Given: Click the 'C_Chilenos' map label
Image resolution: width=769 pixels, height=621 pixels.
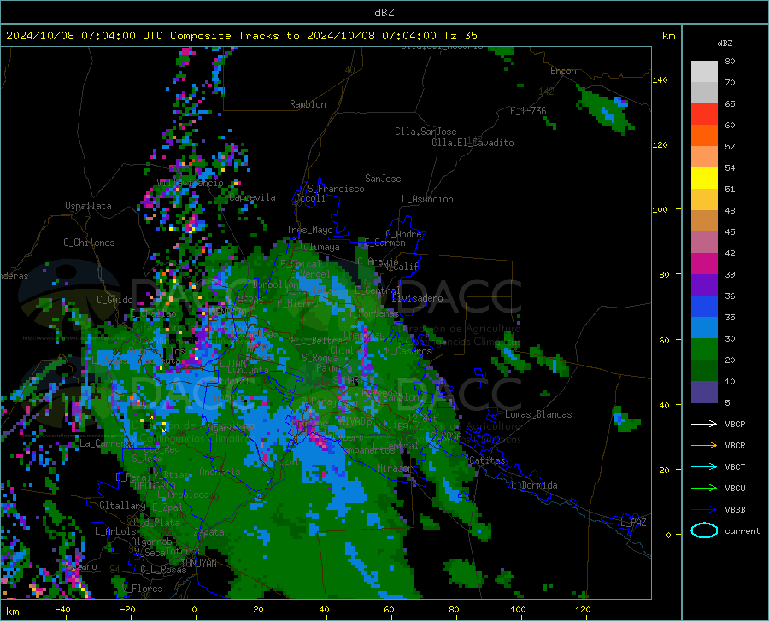Looking at the screenshot, I should click(x=89, y=243).
